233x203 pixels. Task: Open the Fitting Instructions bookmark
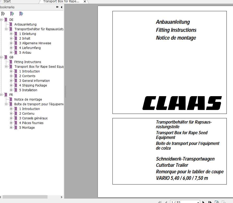click(x=28, y=62)
